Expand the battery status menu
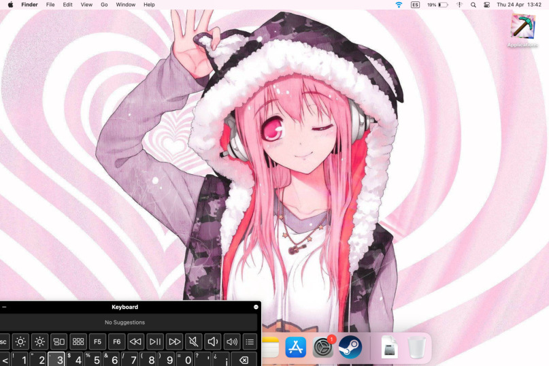 click(x=437, y=5)
